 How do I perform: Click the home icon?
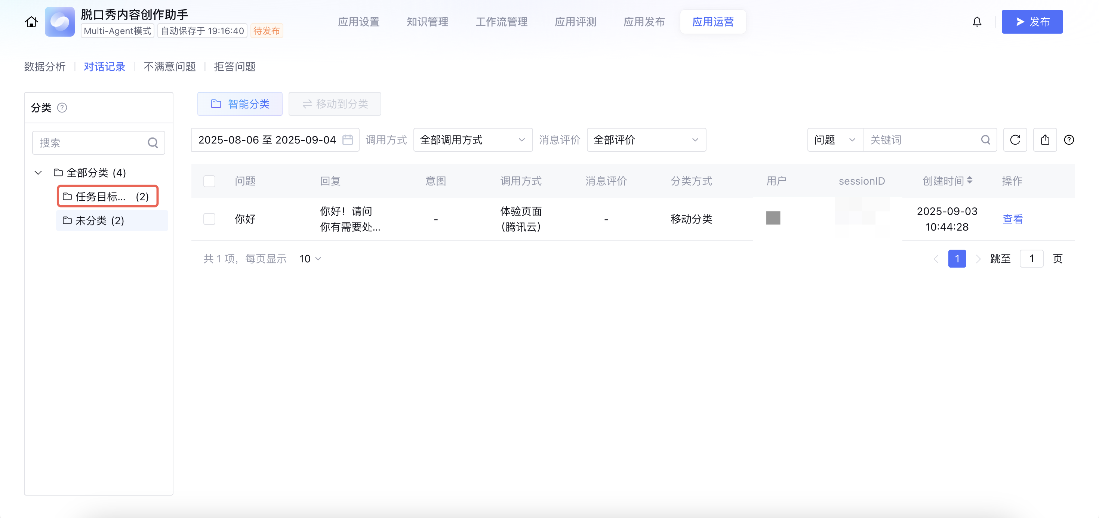(x=31, y=22)
